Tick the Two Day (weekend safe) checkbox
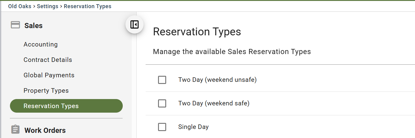The width and height of the screenshot is (415, 138). pos(162,104)
